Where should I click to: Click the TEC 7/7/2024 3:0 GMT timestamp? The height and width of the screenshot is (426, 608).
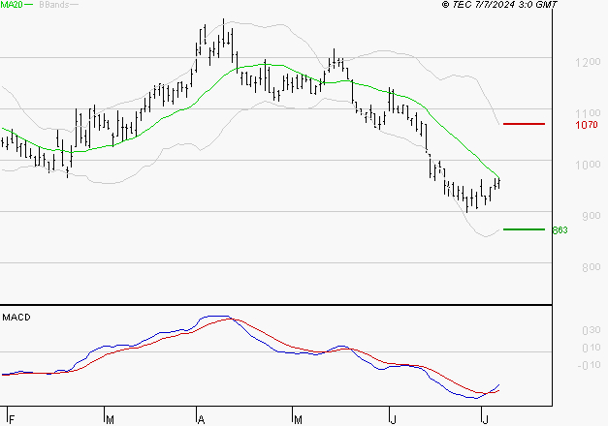coord(499,5)
